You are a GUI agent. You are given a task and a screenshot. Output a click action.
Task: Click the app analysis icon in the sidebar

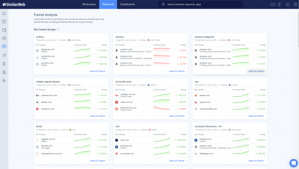click(x=4, y=72)
